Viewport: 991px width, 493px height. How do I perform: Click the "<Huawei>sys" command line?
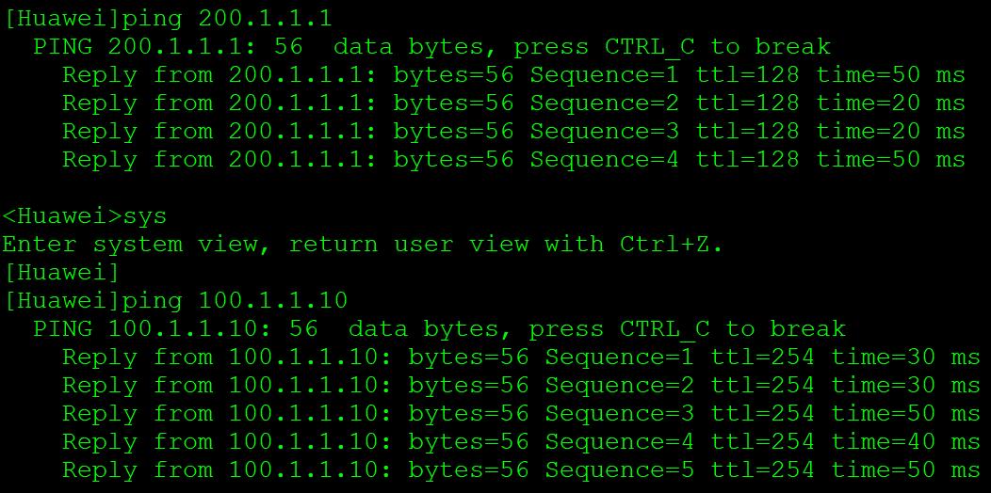85,216
